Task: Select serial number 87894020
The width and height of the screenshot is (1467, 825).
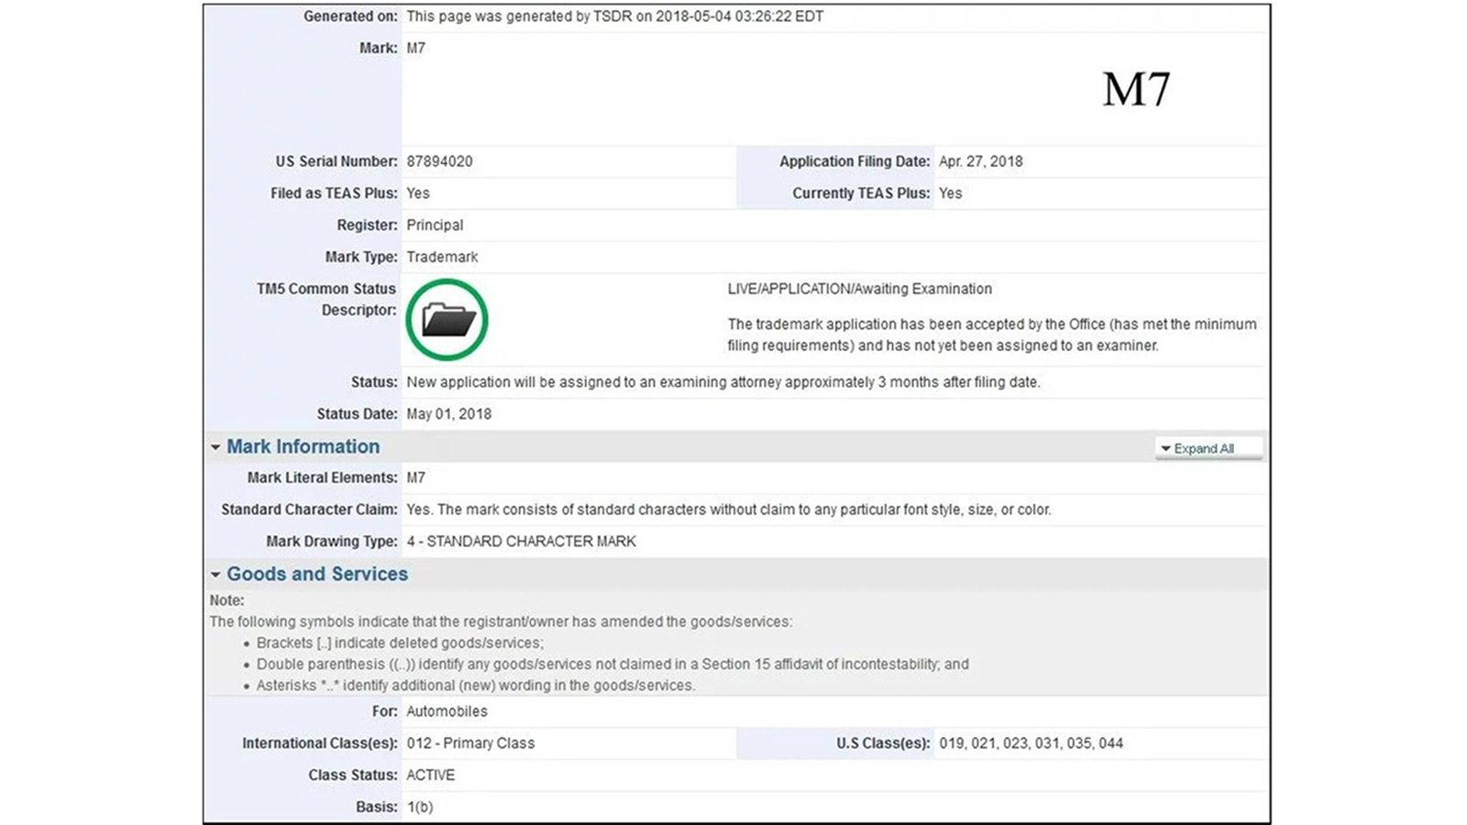Action: 439,161
